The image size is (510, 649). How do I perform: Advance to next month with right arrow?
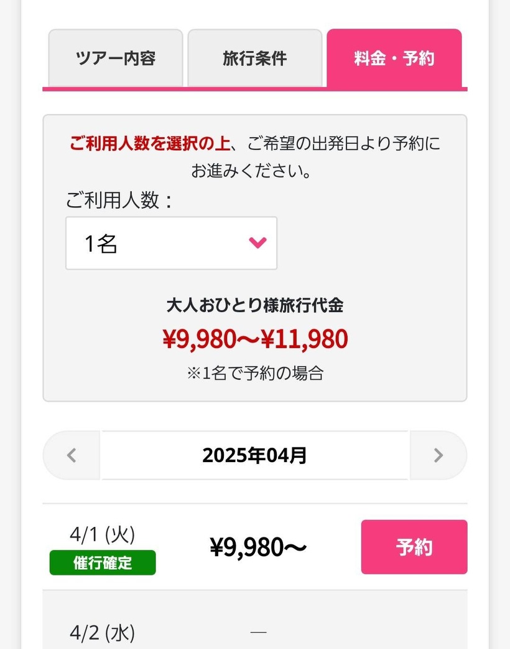pyautogui.click(x=438, y=455)
